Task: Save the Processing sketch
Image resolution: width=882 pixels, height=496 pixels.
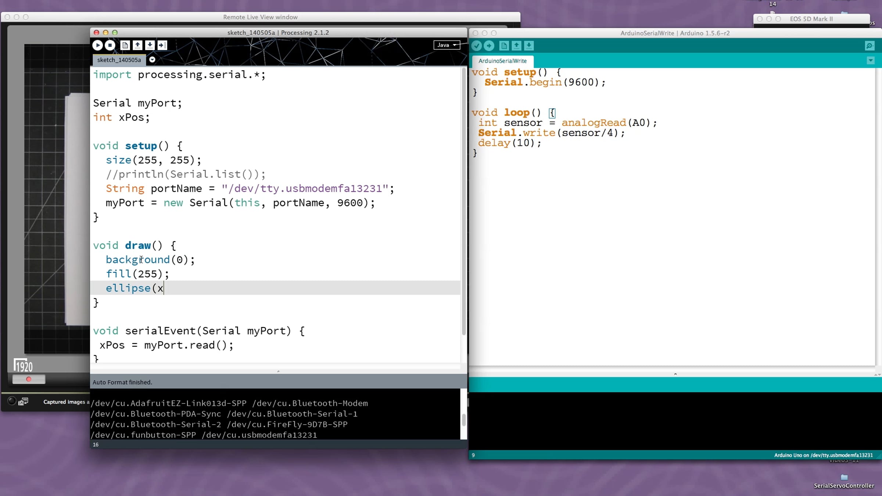Action: [x=150, y=45]
